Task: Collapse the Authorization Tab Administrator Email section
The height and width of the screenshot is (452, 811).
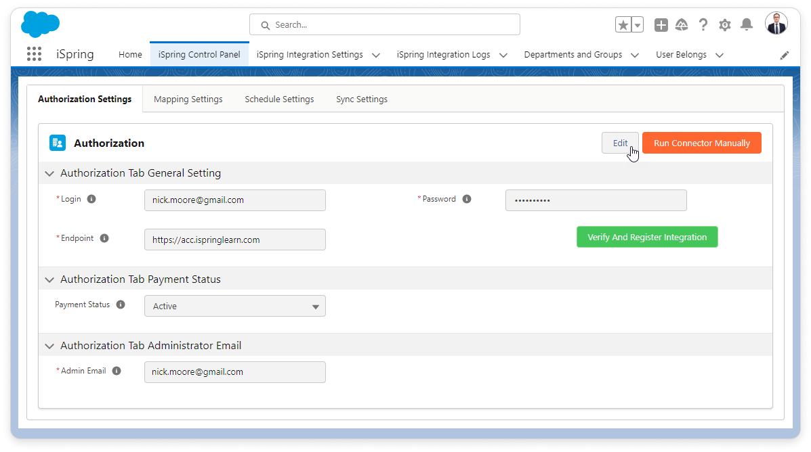Action: [x=49, y=346]
